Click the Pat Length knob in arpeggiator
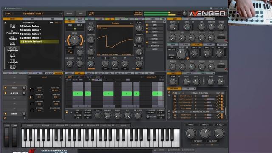Screen dimensions: 272x153 tap(138, 116)
